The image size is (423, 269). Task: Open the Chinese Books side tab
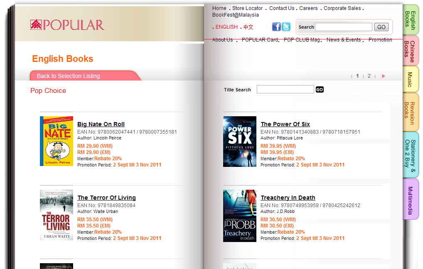coord(410,51)
